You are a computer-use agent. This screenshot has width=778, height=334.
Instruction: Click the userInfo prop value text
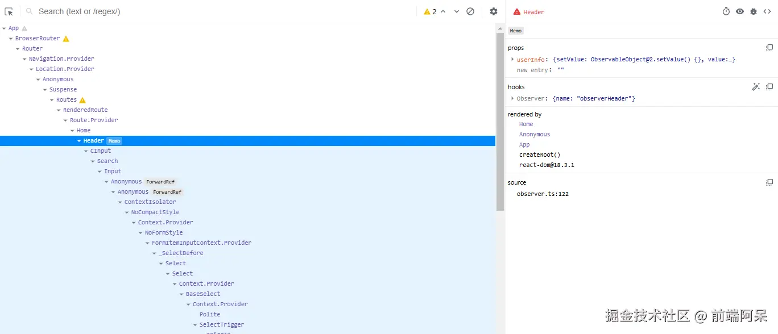(x=644, y=59)
